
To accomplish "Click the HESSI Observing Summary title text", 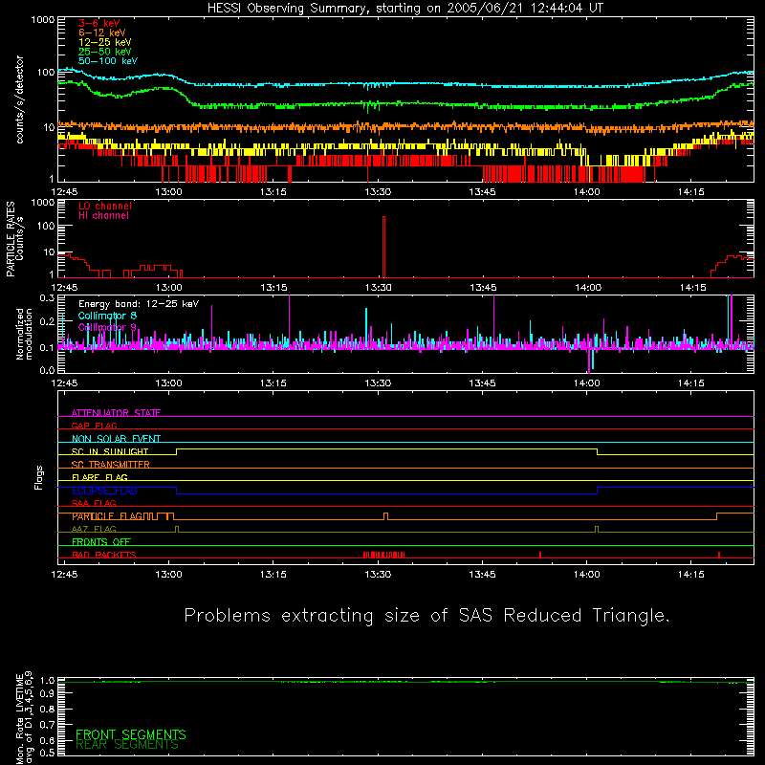I will coord(405,9).
